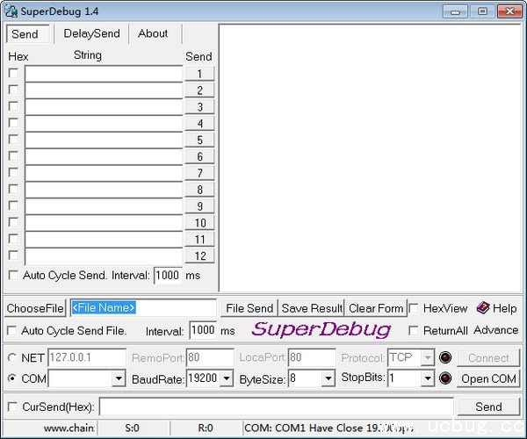Viewport: 527px width, 439px height.
Task: Click the LocaPort field
Action: tap(312, 357)
